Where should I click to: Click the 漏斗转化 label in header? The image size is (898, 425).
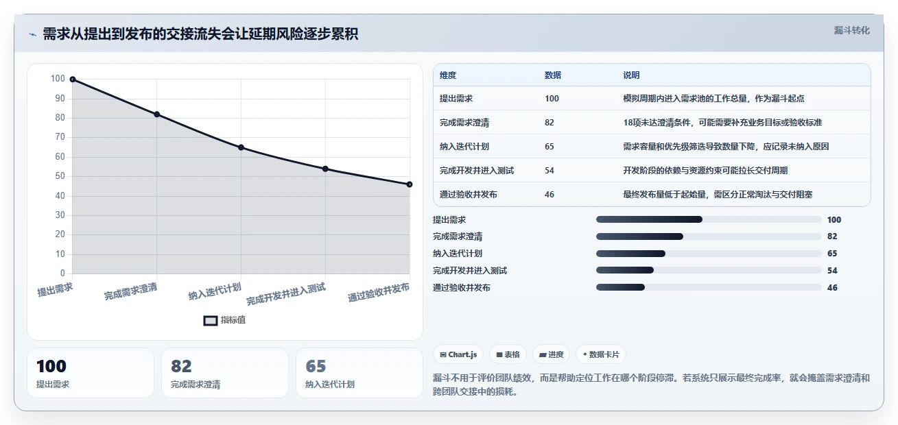(x=851, y=30)
